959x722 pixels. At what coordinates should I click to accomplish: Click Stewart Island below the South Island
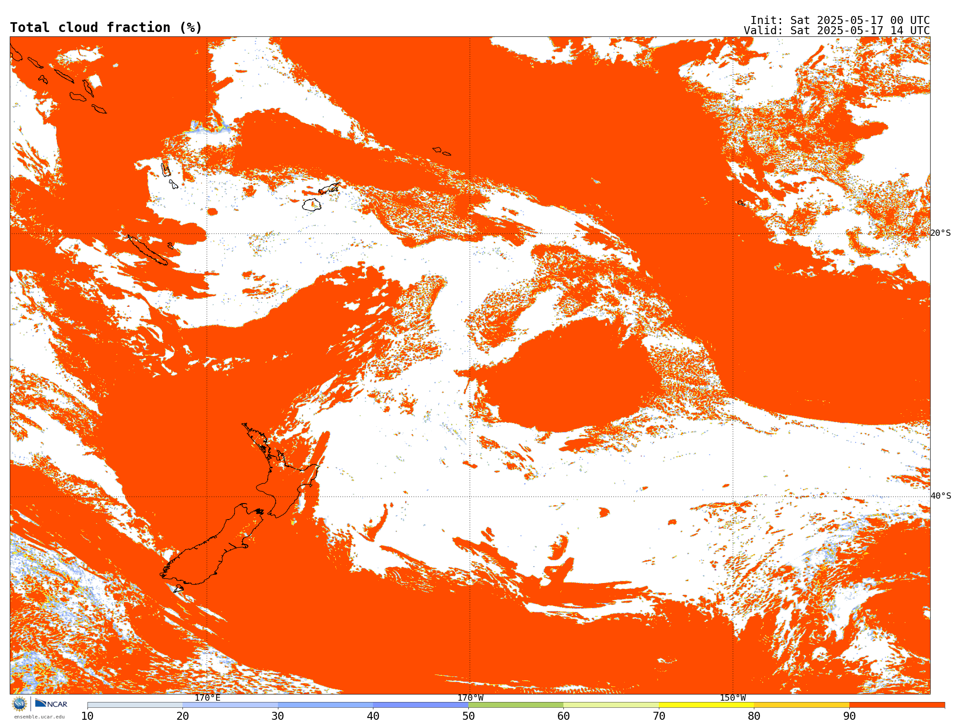pyautogui.click(x=178, y=589)
